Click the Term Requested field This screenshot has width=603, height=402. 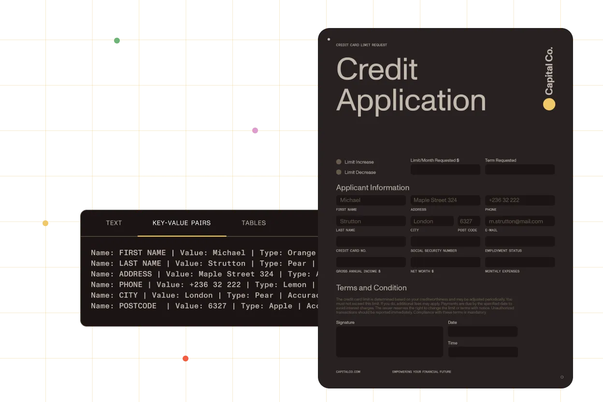pyautogui.click(x=519, y=170)
